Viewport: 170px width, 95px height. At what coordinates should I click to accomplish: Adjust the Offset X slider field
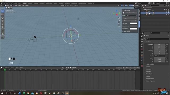point(130,18)
